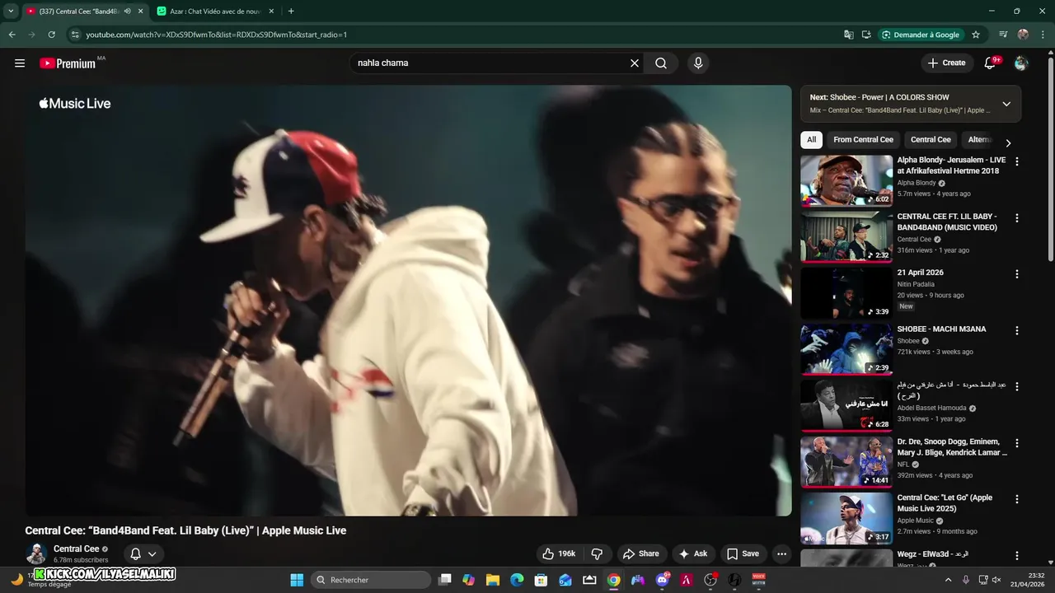Viewport: 1055px width, 593px height.
Task: Run search with magnifier button
Action: click(661, 63)
